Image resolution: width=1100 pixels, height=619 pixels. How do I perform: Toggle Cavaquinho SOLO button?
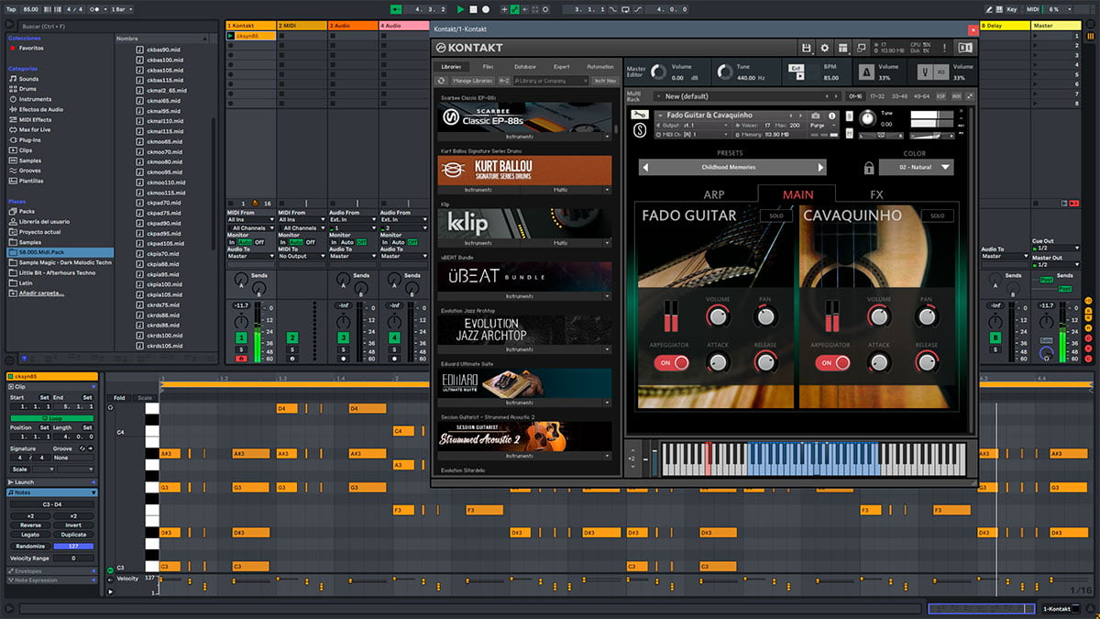937,216
